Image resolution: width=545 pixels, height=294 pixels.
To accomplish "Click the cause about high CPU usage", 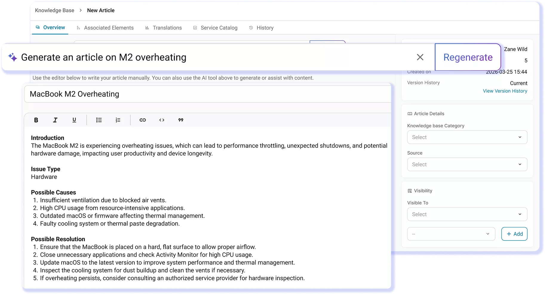I will [112, 208].
